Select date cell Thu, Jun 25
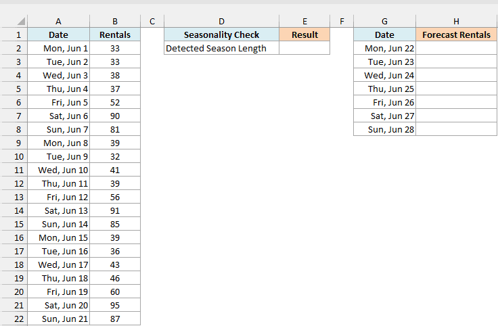This screenshot has height=326, width=498. click(x=384, y=89)
